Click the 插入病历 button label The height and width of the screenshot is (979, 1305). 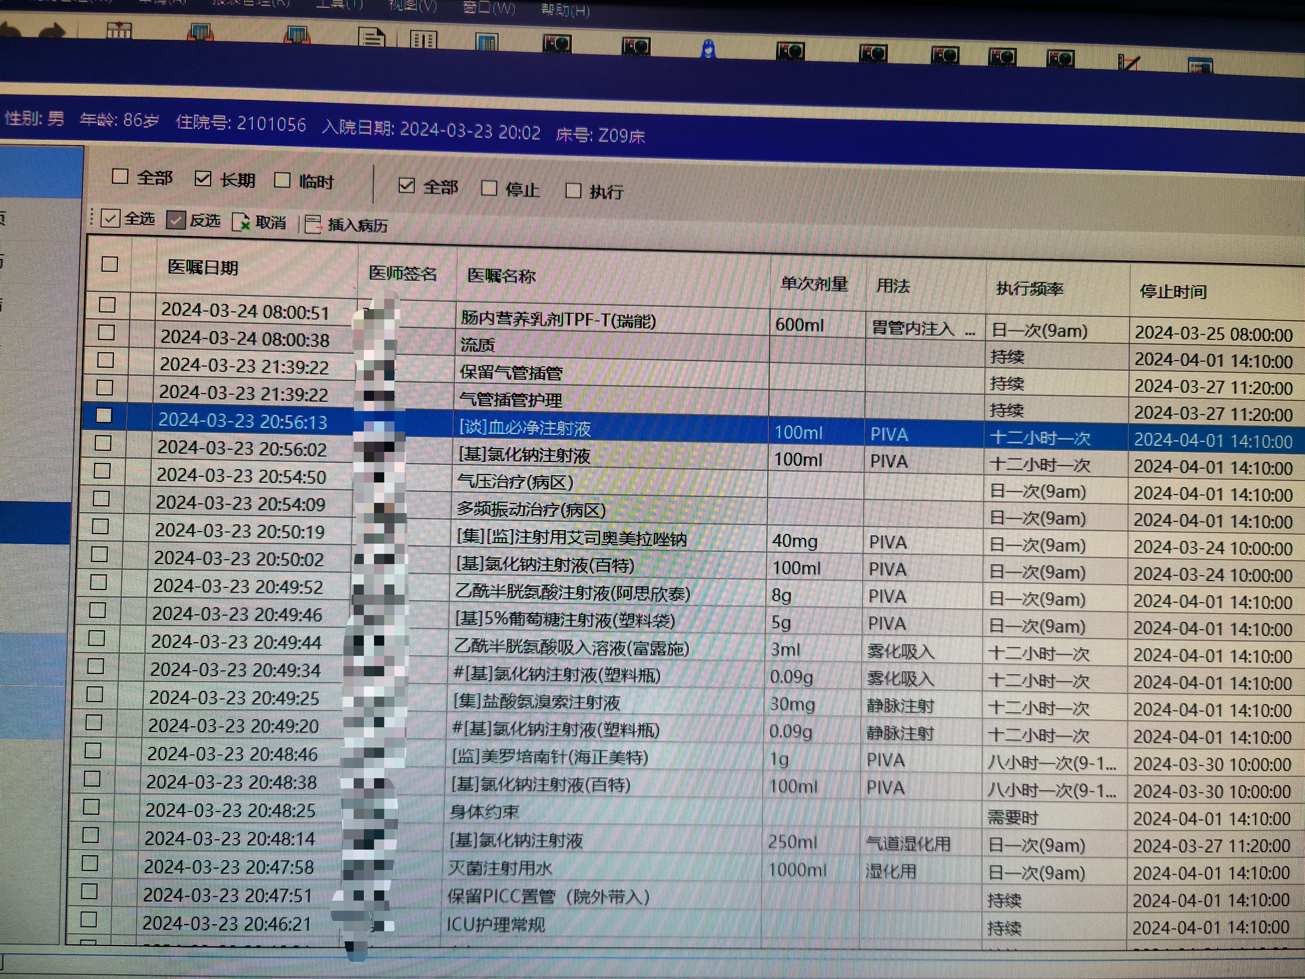pos(357,225)
